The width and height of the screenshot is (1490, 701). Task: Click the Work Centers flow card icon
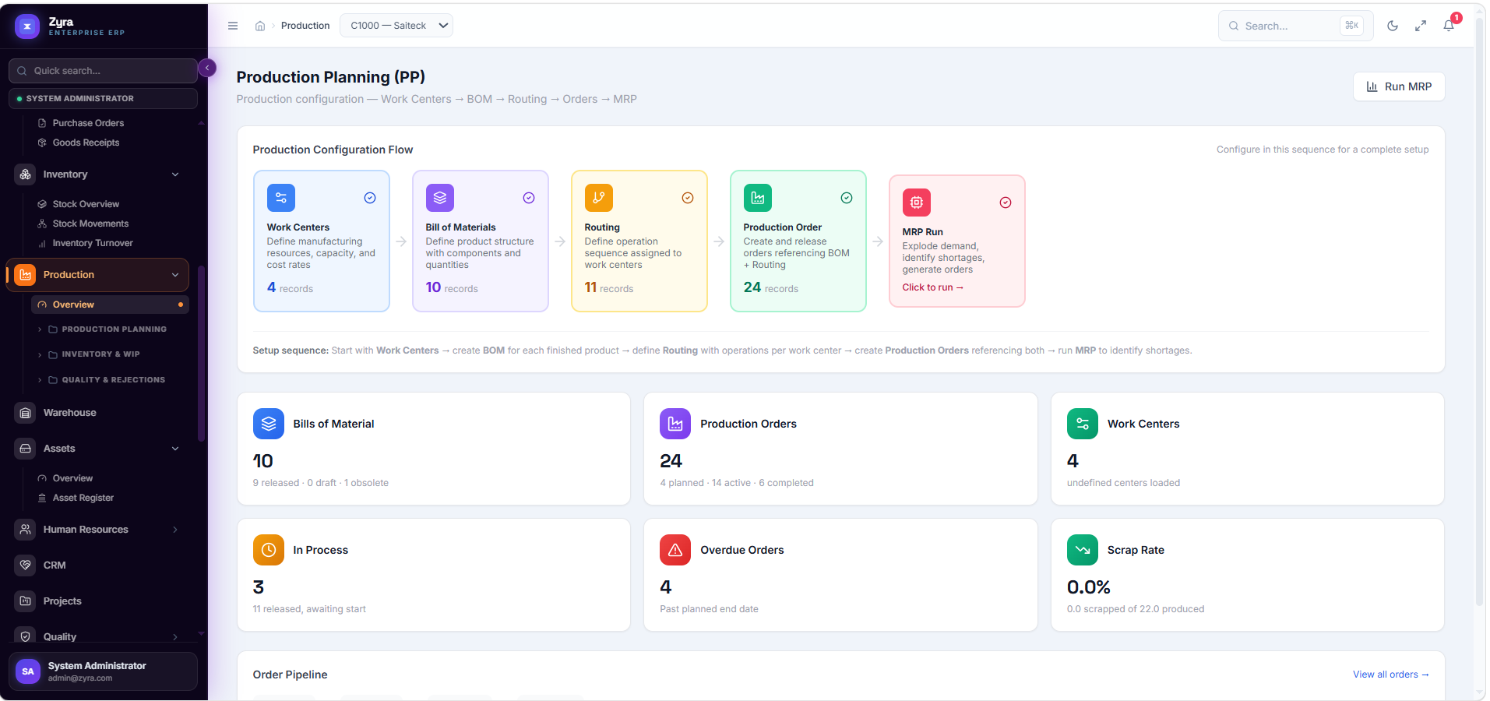click(281, 198)
